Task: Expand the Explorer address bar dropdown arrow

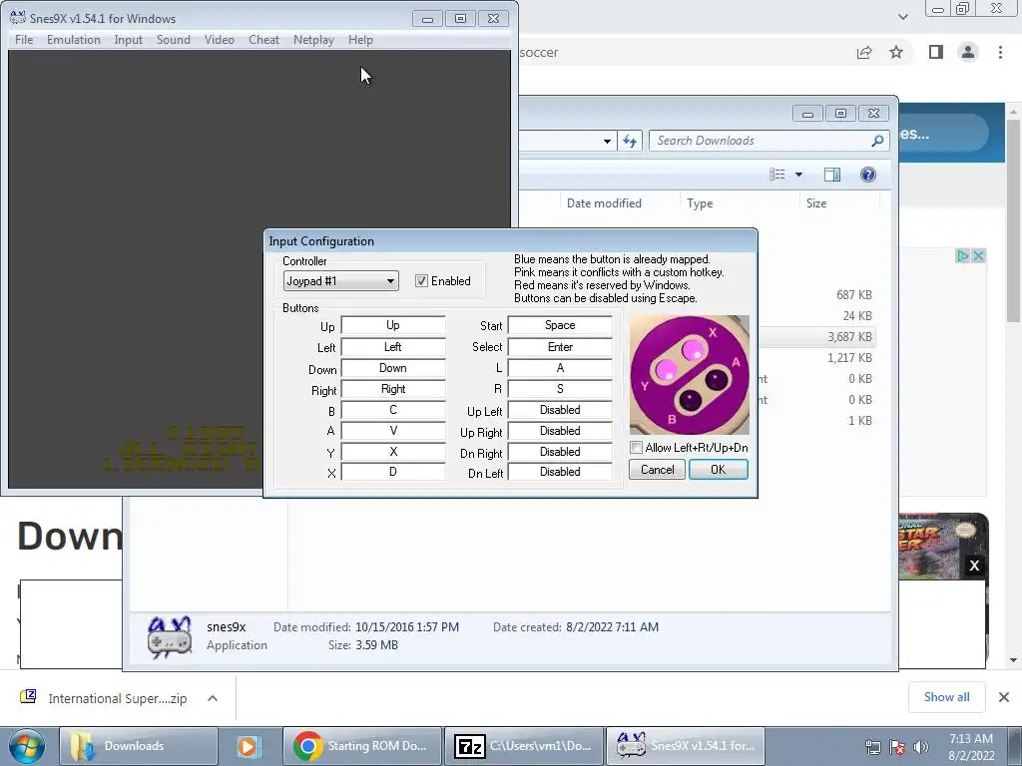Action: (x=607, y=141)
